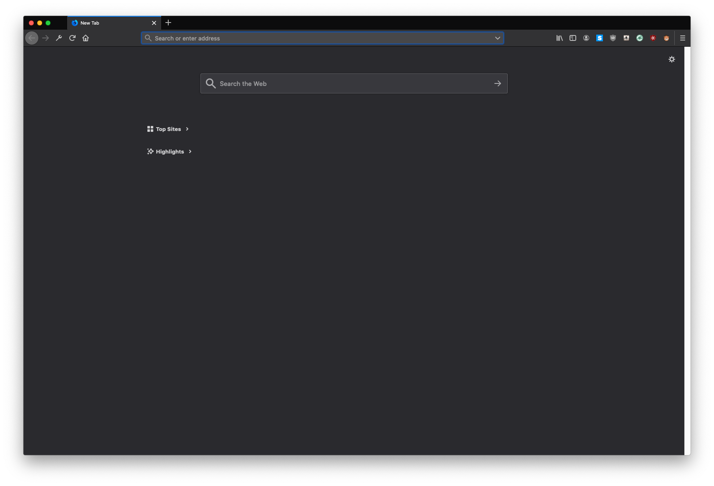Open the Library bookshelf icon
This screenshot has height=486, width=714.
pyautogui.click(x=560, y=38)
